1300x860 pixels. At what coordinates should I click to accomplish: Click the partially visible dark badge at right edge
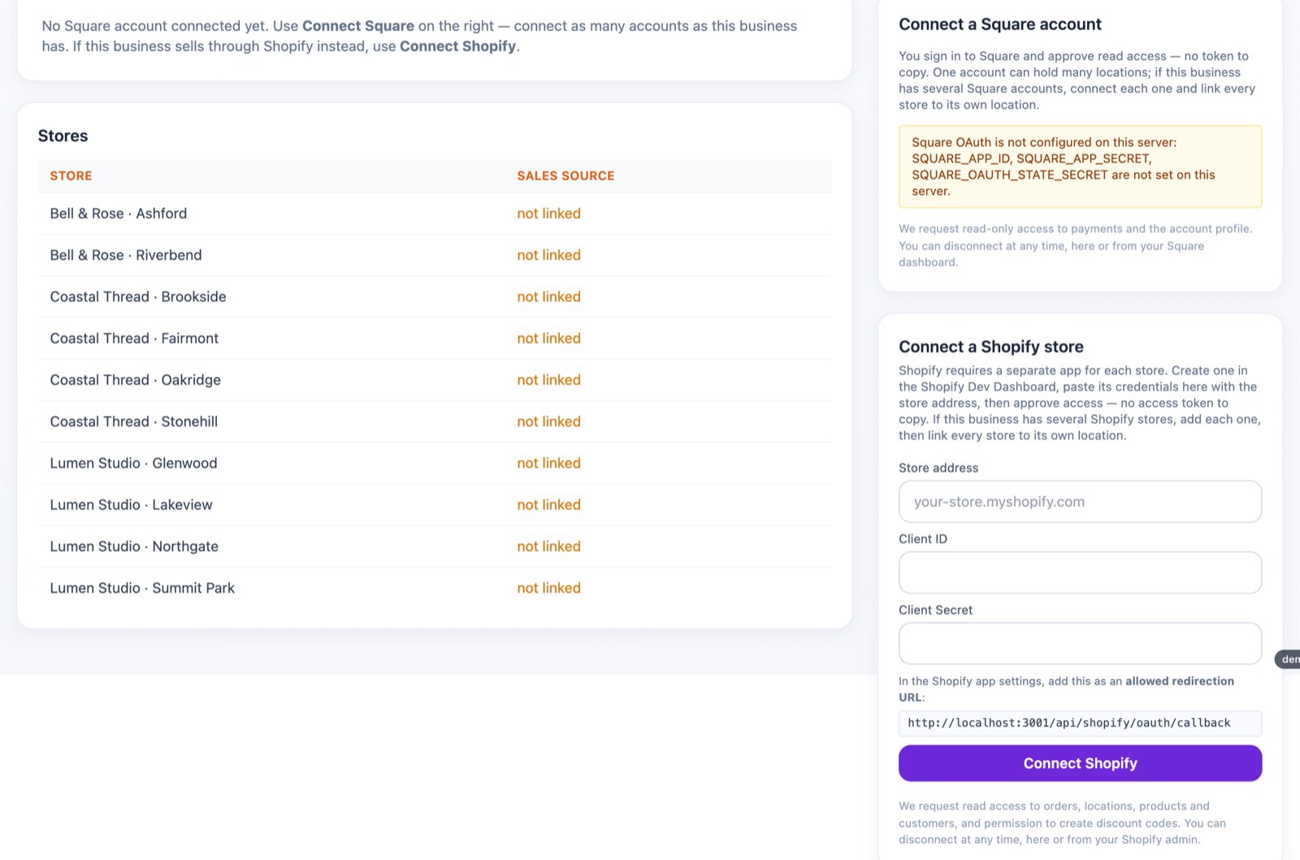[1288, 659]
